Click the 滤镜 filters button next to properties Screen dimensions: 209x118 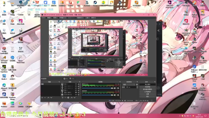pyautogui.click(x=72, y=79)
